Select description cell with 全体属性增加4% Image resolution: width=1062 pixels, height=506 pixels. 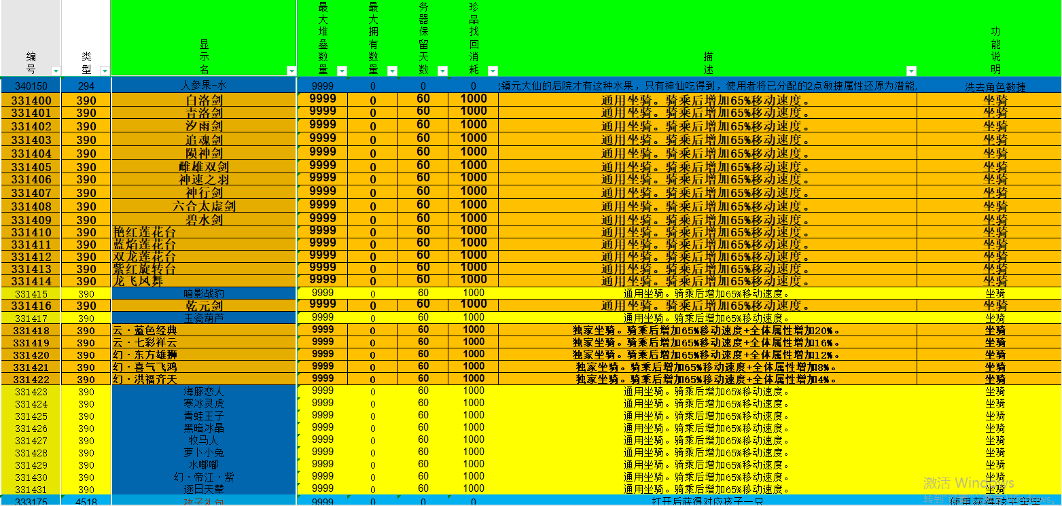pos(707,379)
